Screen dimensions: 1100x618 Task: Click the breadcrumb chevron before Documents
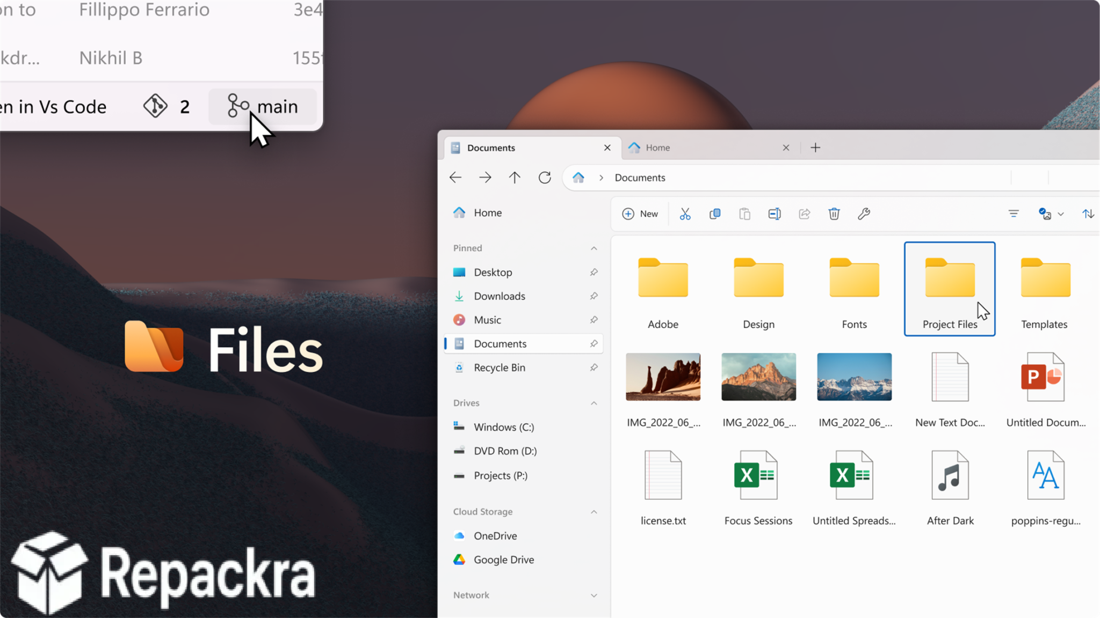[x=601, y=178]
